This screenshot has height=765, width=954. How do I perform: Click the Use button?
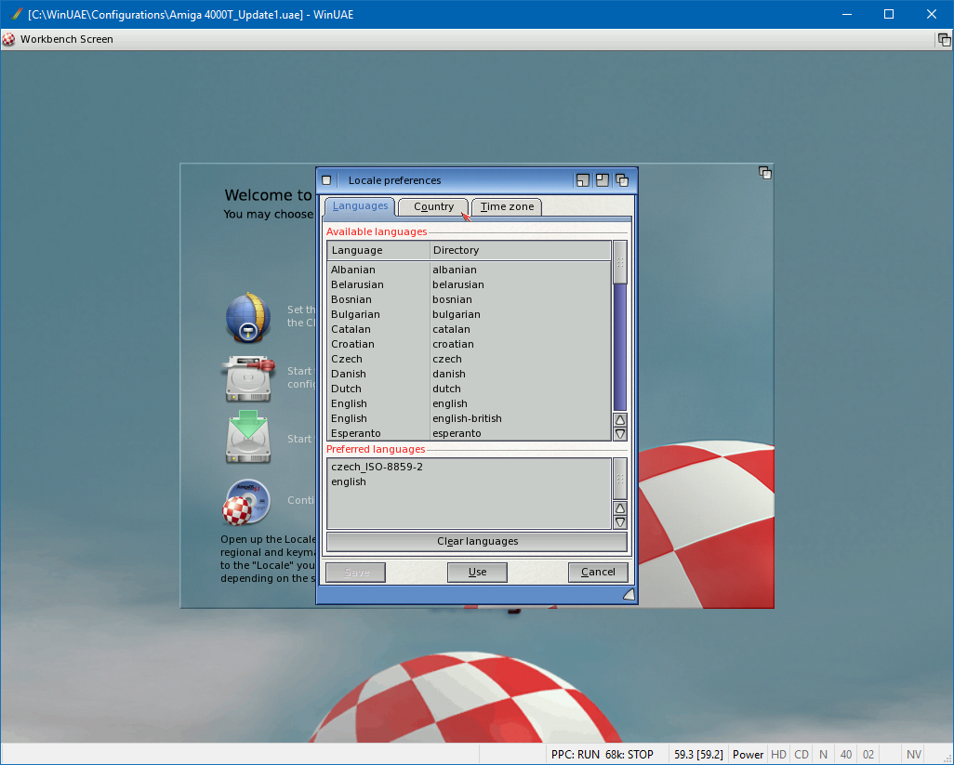[x=477, y=572]
